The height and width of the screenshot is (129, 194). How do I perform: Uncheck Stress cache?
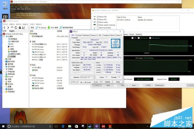(98, 22)
